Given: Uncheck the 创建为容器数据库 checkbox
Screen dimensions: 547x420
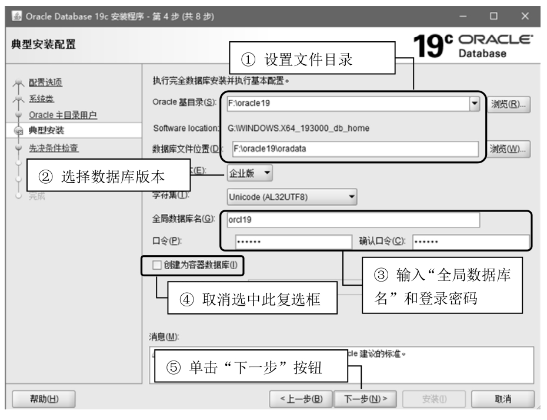Looking at the screenshot, I should 156,265.
